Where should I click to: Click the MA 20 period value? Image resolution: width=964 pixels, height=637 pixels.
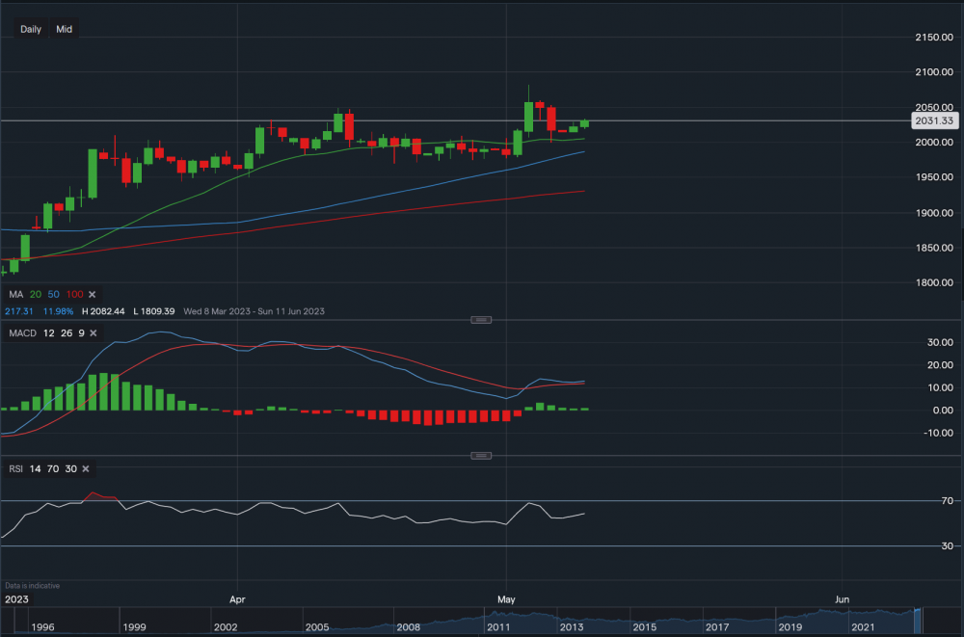(x=38, y=294)
